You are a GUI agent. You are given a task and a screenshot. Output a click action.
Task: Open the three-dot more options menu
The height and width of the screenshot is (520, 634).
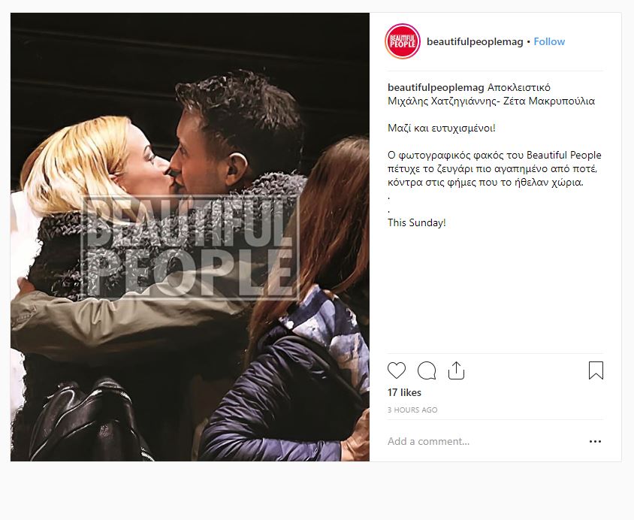click(595, 441)
